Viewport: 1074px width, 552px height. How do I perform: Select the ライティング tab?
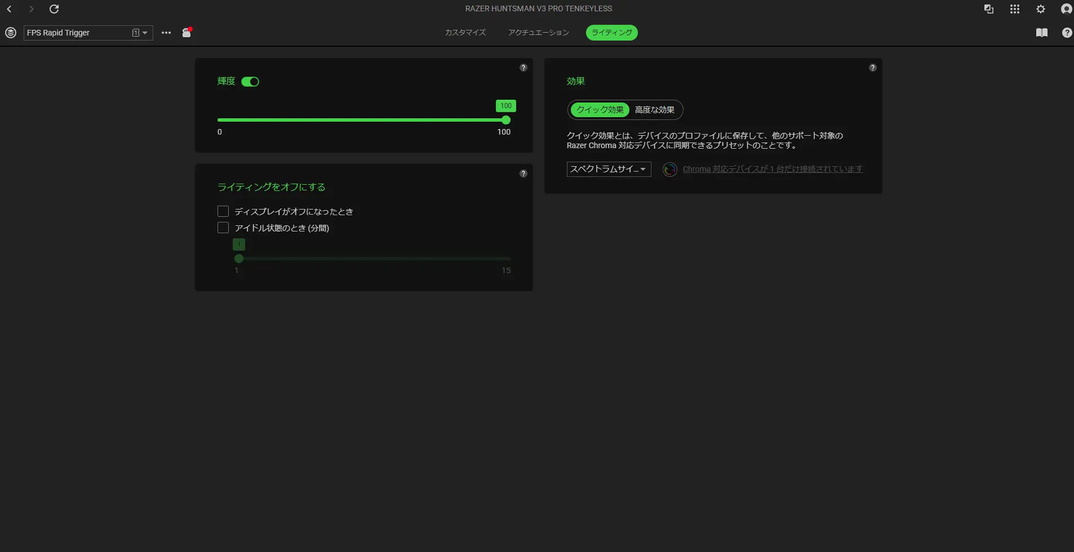[612, 33]
